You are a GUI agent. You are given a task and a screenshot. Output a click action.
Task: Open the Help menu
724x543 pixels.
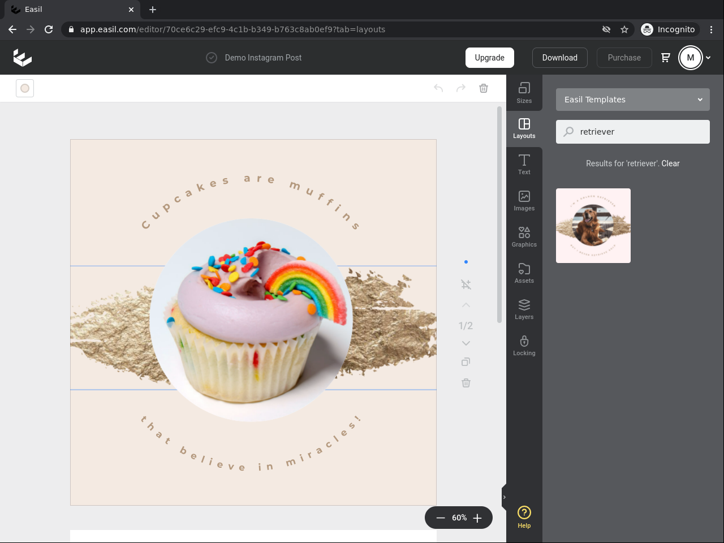[524, 518]
